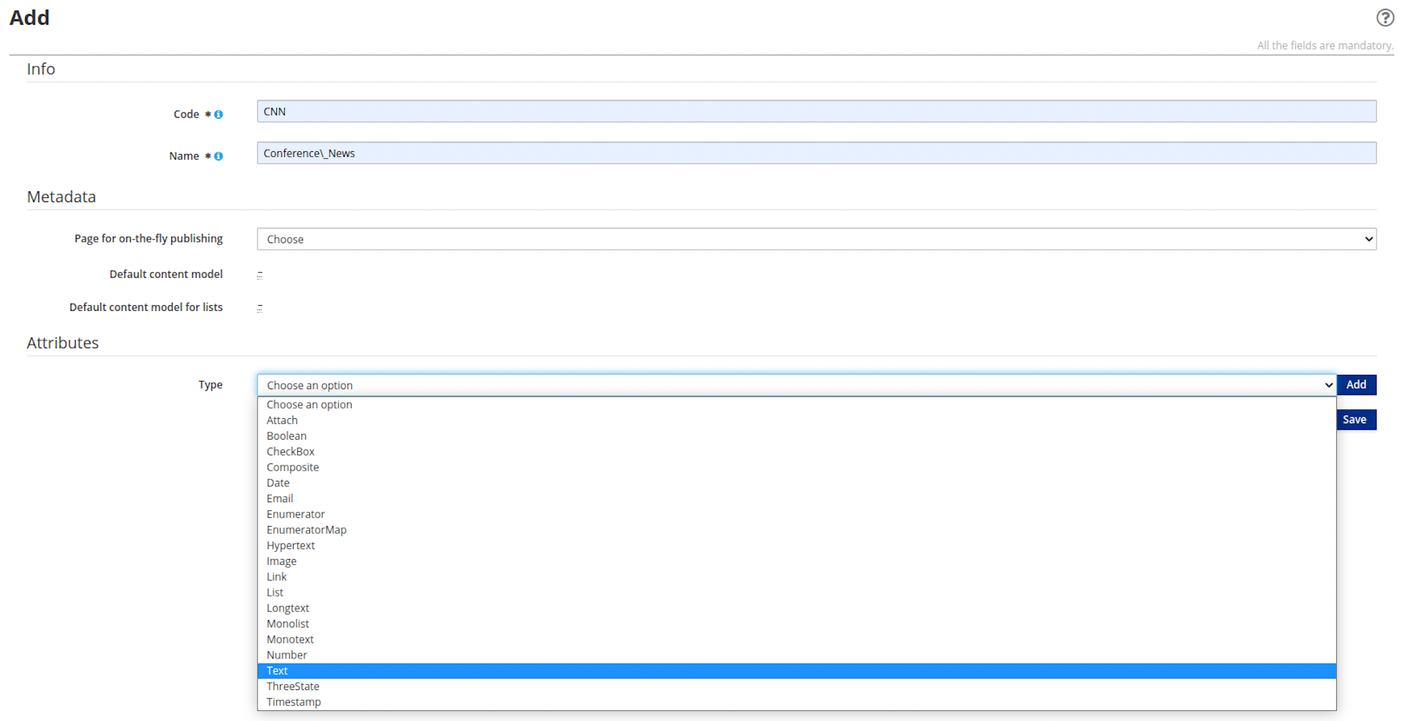
Task: Click the info icon beside the Code field
Action: pyautogui.click(x=218, y=114)
